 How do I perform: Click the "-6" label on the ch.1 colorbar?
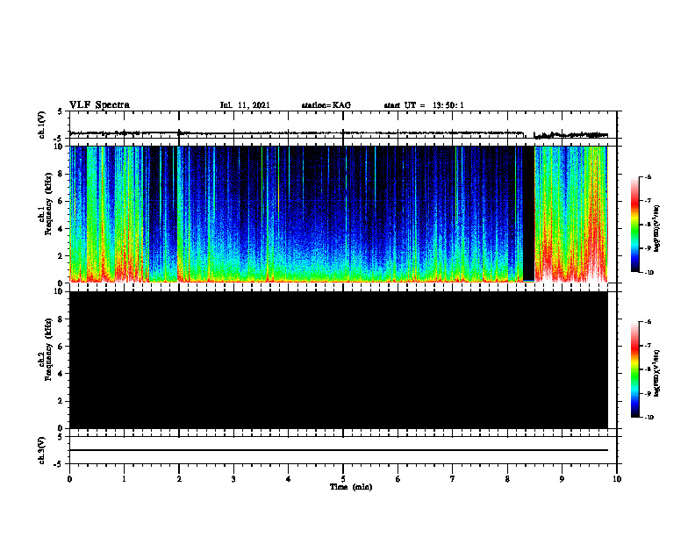(x=648, y=177)
